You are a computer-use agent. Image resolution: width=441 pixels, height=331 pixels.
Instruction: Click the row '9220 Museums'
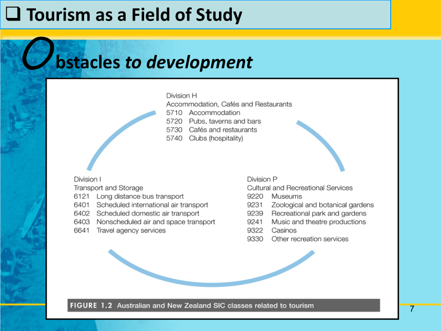[274, 197]
